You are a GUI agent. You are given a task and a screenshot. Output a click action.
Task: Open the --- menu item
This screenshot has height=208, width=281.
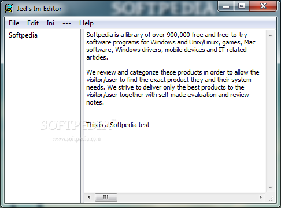coord(66,23)
